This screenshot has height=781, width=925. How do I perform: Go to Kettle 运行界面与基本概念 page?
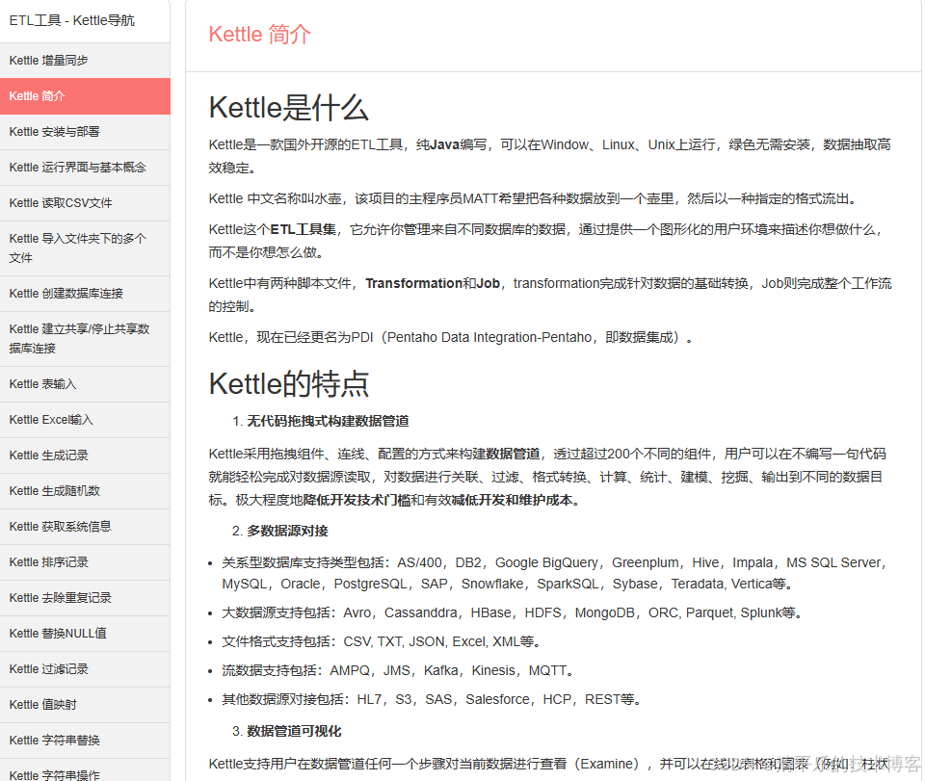pos(85,168)
